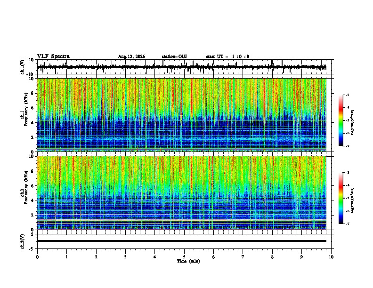
Task: Click the ch.2 'Frequency (kHz)' axis label
Action: (x=26, y=187)
